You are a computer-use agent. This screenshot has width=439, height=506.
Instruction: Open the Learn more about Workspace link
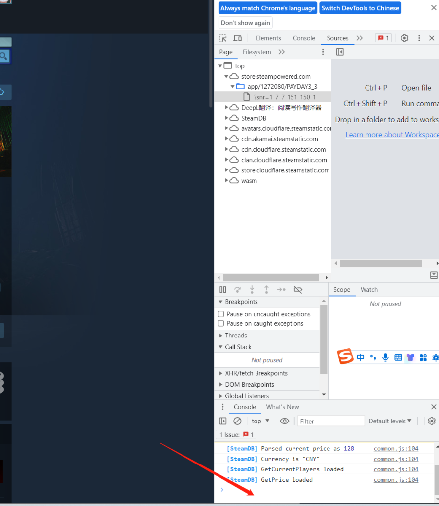click(x=392, y=135)
